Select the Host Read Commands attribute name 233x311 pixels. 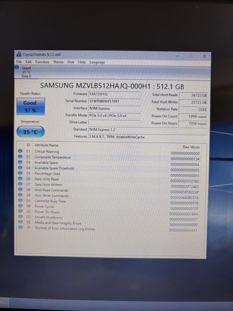click(51, 190)
